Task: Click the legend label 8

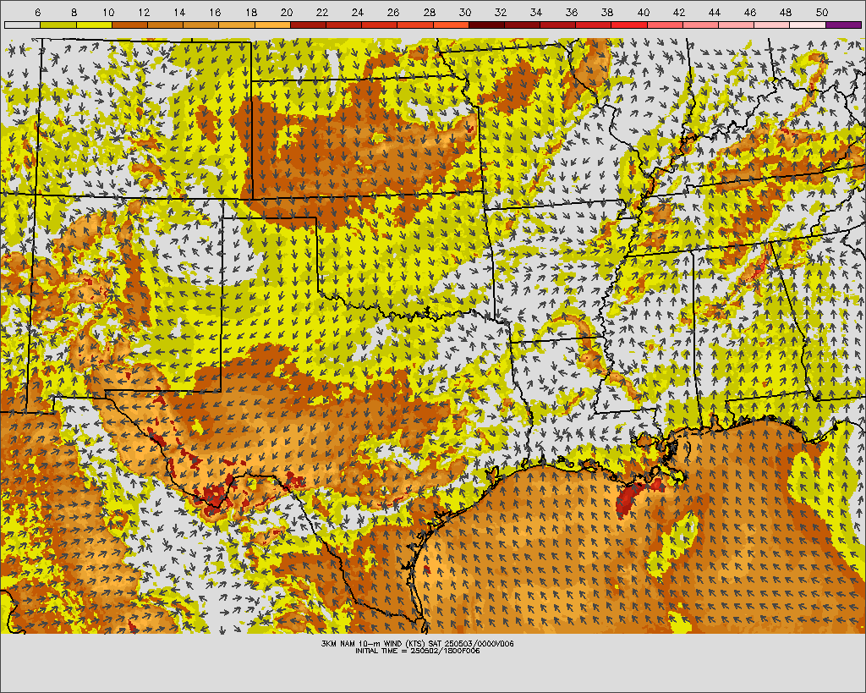Action: coord(74,12)
